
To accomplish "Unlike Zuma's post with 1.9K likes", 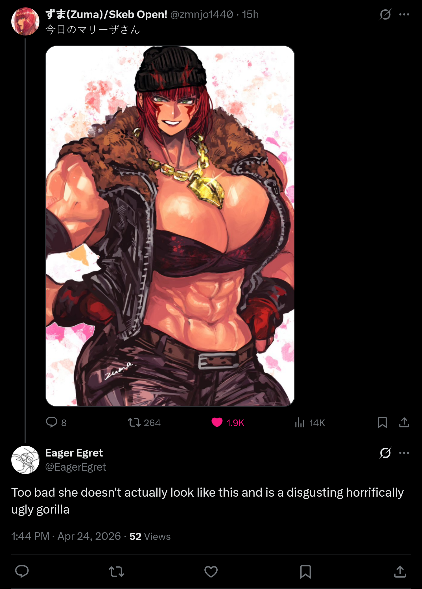I will 228,422.
